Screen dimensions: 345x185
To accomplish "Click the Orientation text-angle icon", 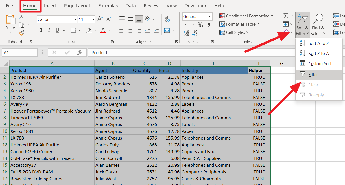I will pos(148,19).
